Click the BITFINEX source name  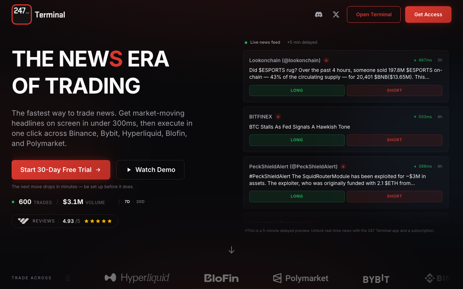click(x=260, y=117)
